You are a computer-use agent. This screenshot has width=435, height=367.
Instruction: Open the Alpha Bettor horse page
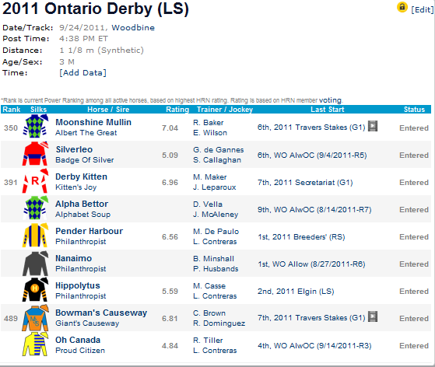click(x=82, y=204)
